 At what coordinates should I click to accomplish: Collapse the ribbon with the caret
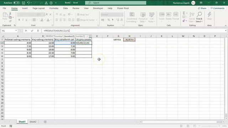pos(226,26)
